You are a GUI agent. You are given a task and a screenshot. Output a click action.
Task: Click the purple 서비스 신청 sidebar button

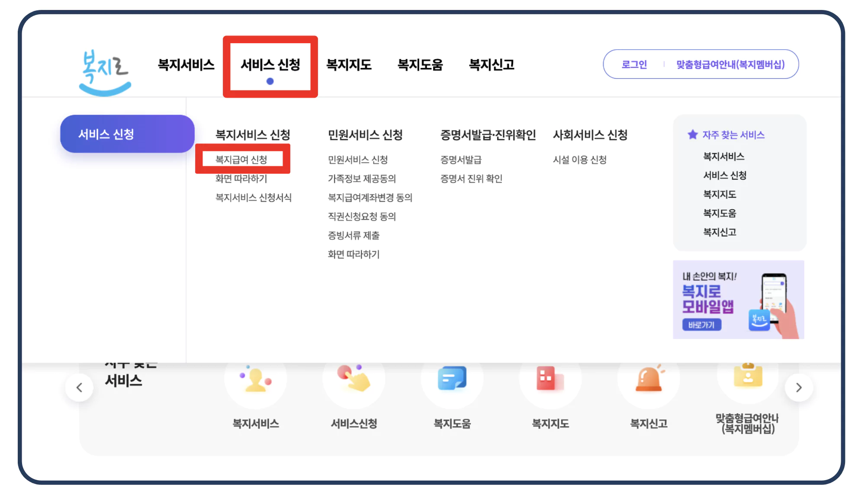127,134
